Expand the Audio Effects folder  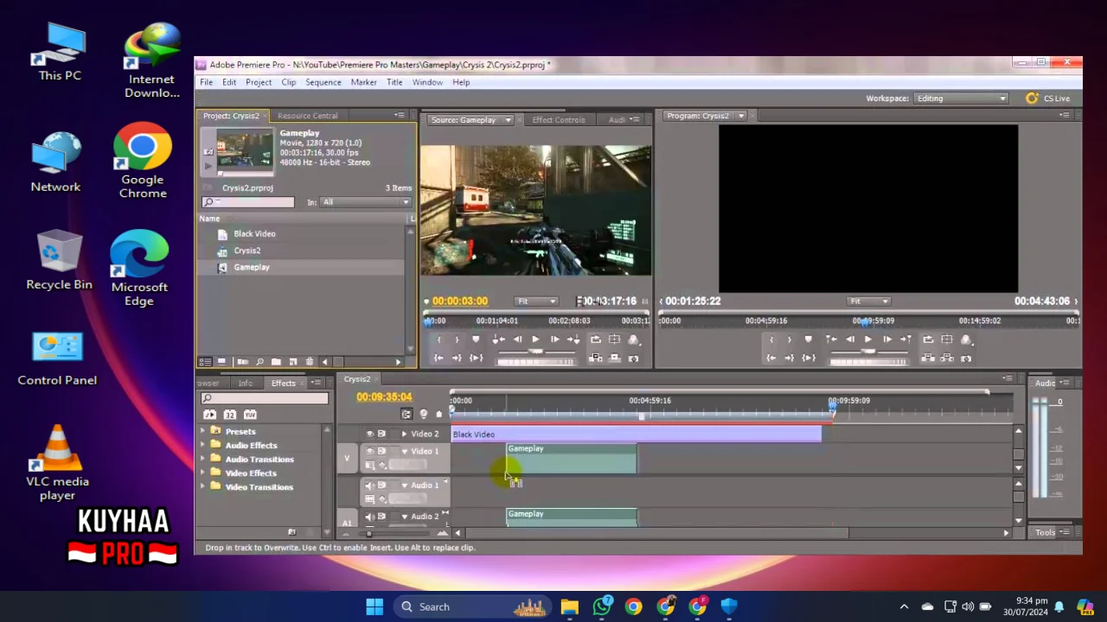tap(204, 445)
